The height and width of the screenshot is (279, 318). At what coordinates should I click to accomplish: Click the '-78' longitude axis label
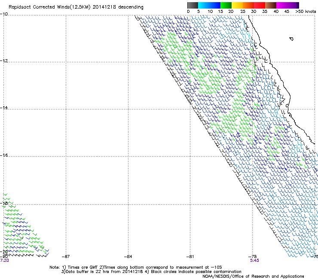click(253, 257)
